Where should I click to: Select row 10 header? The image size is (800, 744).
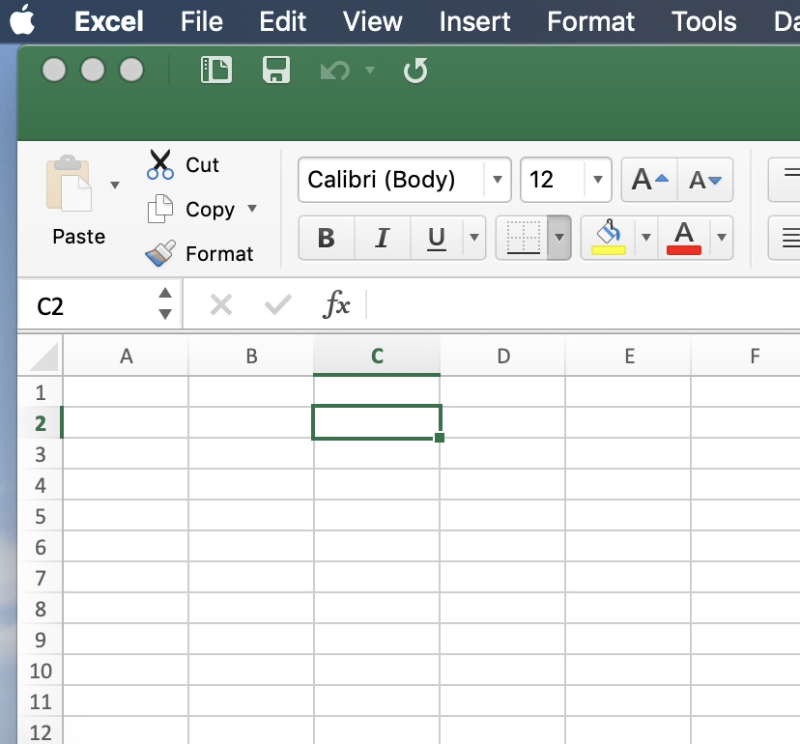[41, 671]
